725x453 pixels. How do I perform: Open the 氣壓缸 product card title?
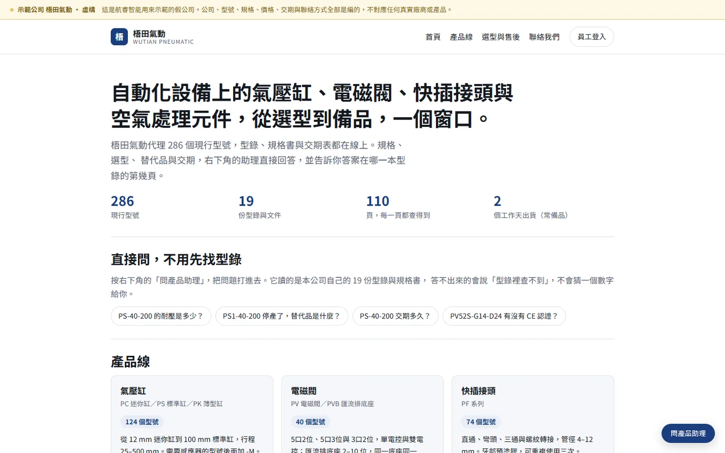[x=133, y=391]
